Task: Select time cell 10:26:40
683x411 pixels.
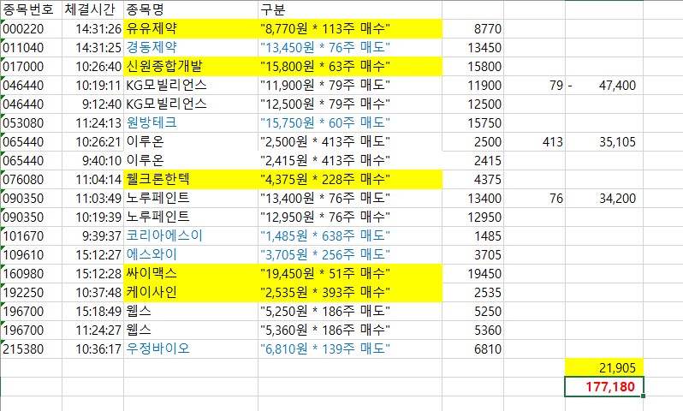Action: pyautogui.click(x=92, y=66)
